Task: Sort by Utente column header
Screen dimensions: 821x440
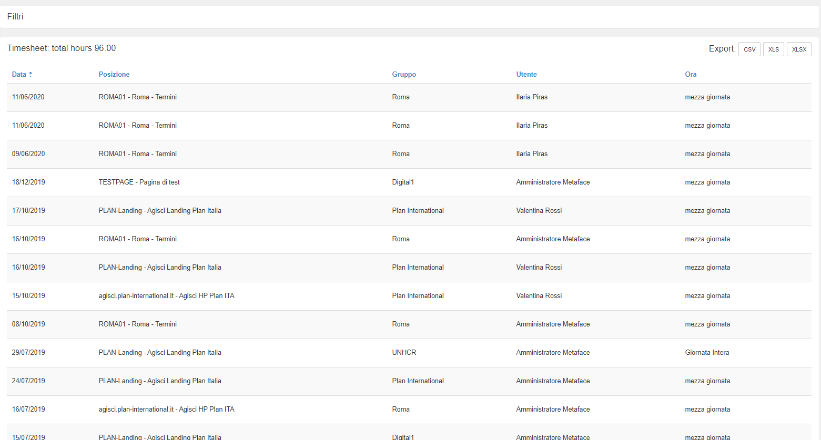Action: pos(526,75)
